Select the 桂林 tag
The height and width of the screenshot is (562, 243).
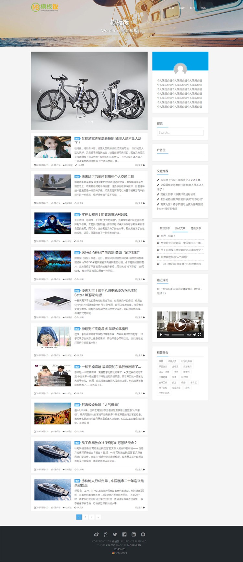pos(161,361)
